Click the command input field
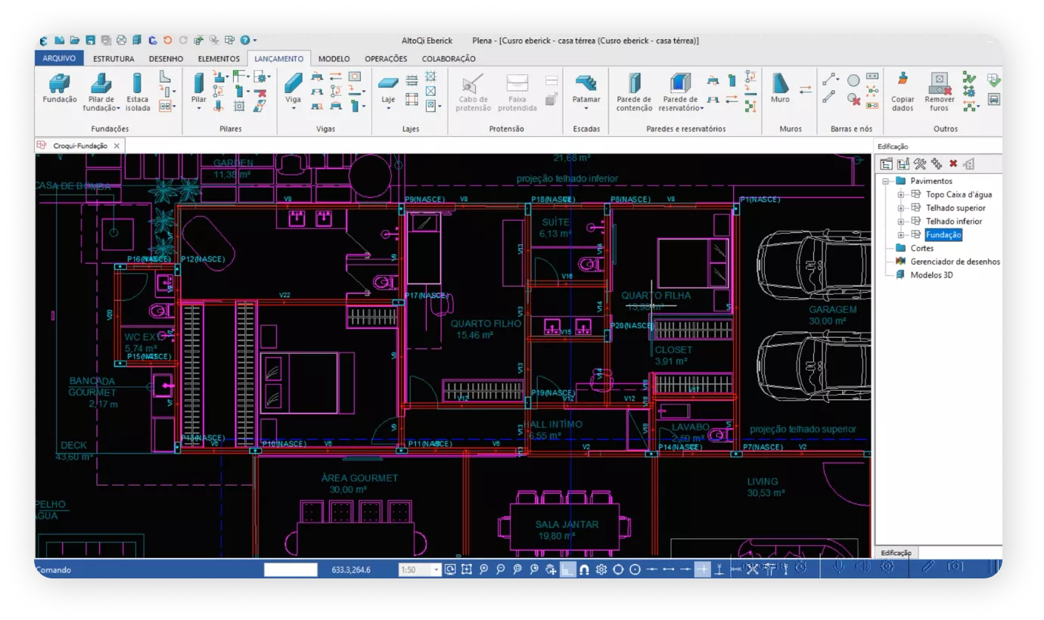This screenshot has height=620, width=1044. [291, 570]
